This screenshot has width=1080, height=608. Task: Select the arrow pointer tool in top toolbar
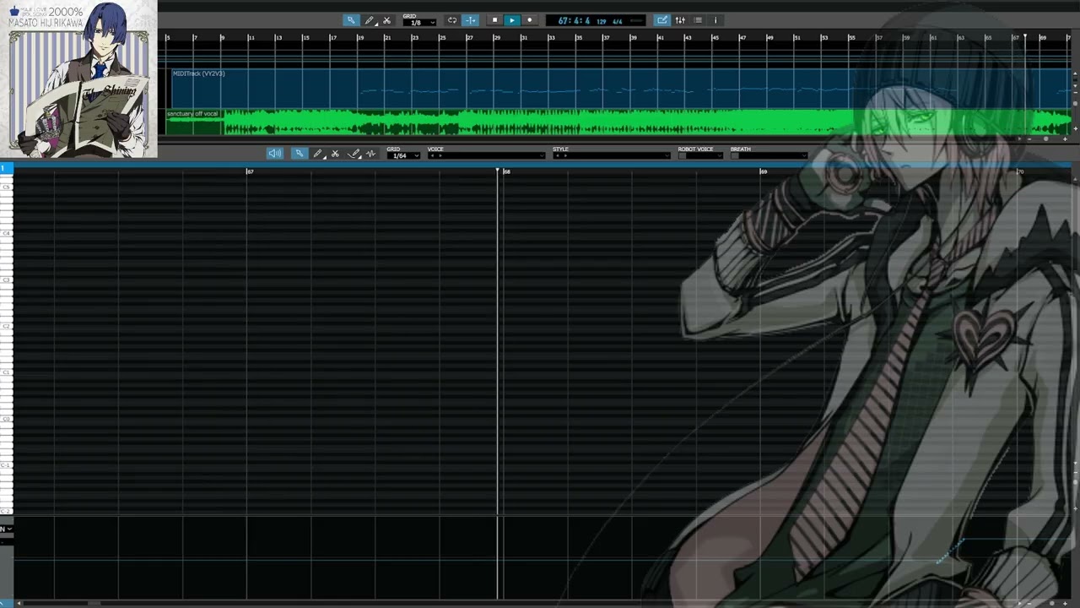pos(351,20)
